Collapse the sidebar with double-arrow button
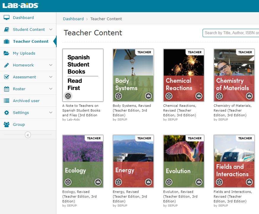The height and width of the screenshot is (214, 259). point(28,135)
